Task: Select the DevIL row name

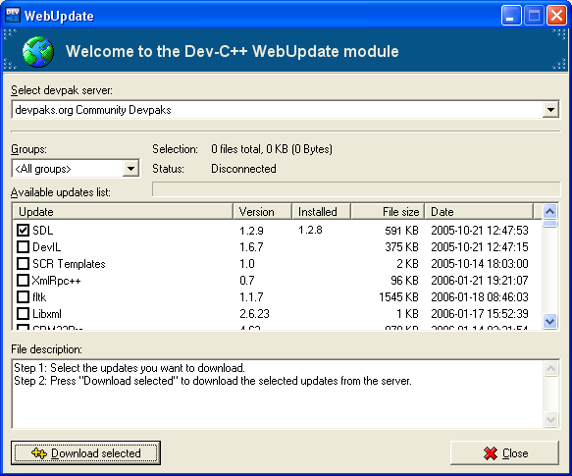Action: [x=47, y=247]
